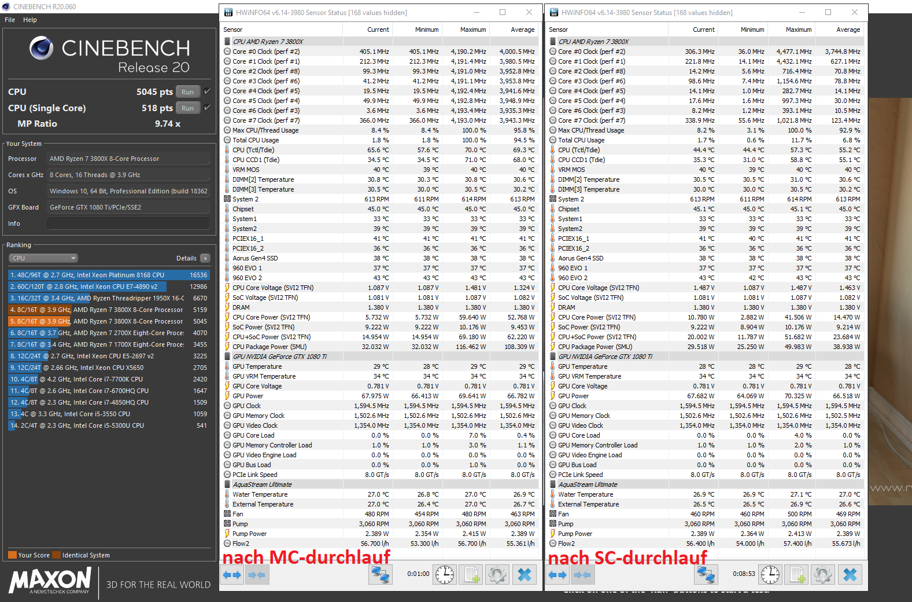Click the Details arrow button in Ranking

(x=205, y=258)
